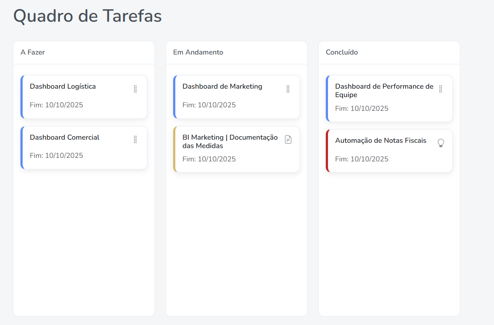Viewport: 494px width, 325px height.
Task: Click the Quadro de Tarefas page title
Action: (x=87, y=16)
